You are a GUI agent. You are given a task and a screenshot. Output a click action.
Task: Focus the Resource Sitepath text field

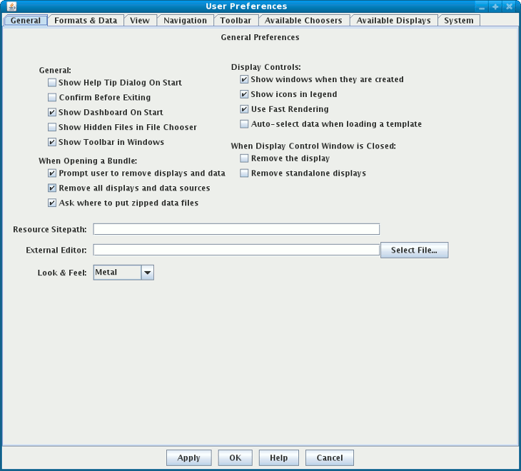point(236,229)
